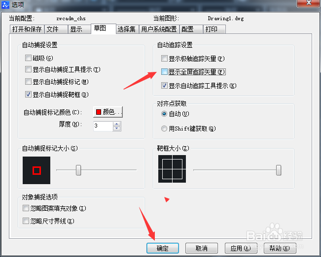Toggle 显示自动捕捉工具提示 checkbox
The image size is (321, 257).
point(28,69)
